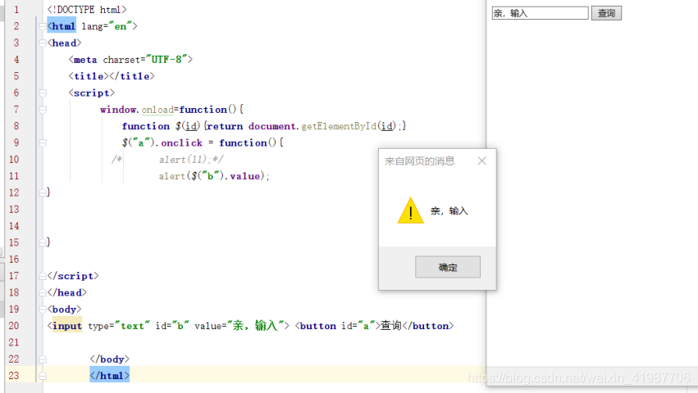This screenshot has width=698, height=393.
Task: Focus the text input containing 亲, 输入
Action: [540, 13]
